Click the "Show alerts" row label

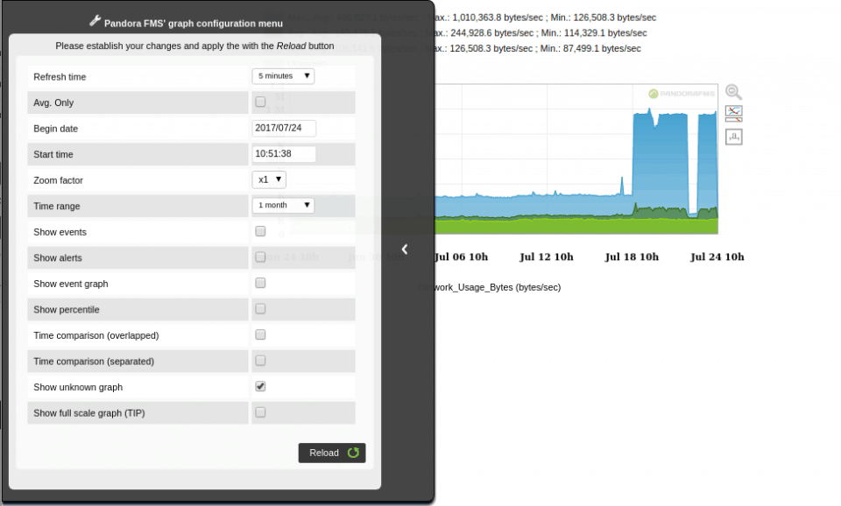[x=58, y=258]
